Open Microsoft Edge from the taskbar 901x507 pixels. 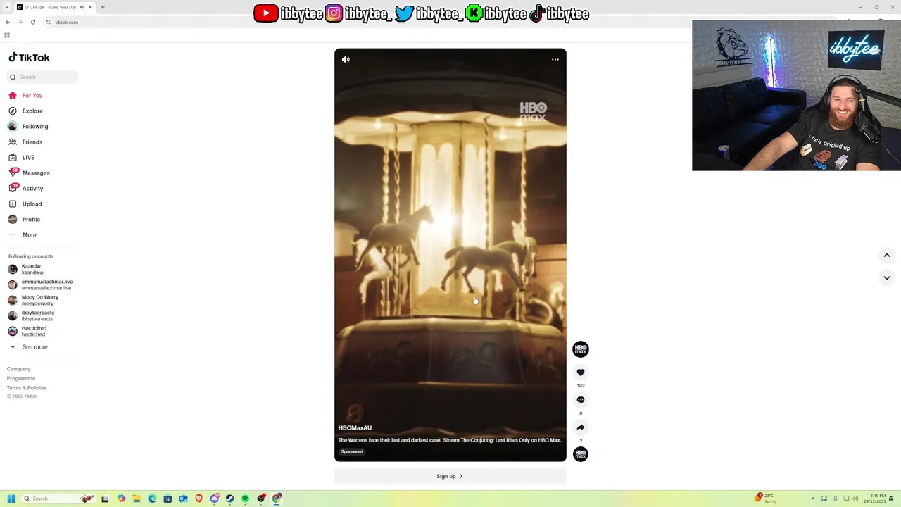[x=152, y=499]
